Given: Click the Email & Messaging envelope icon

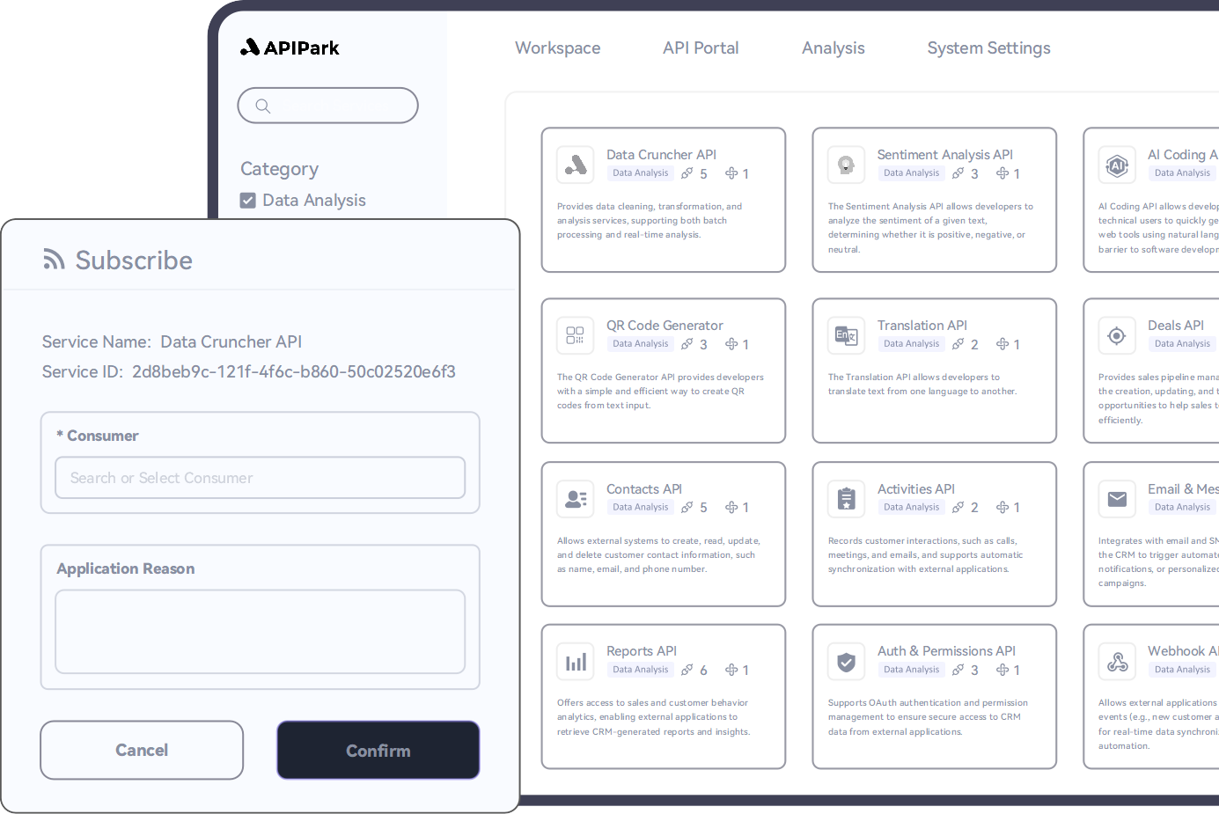Looking at the screenshot, I should pos(1117,499).
